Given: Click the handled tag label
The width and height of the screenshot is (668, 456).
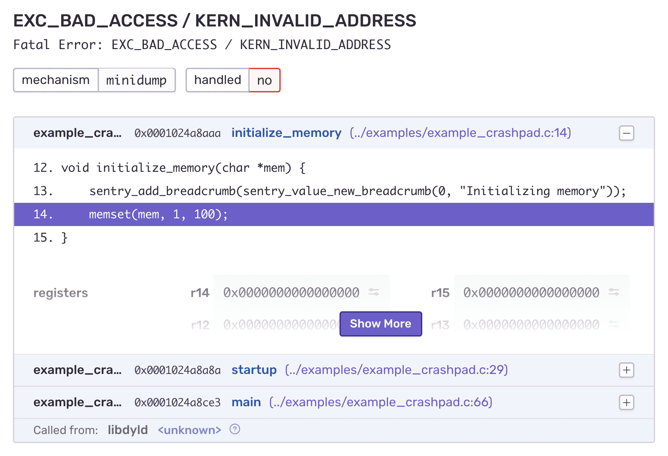Looking at the screenshot, I should [x=218, y=80].
